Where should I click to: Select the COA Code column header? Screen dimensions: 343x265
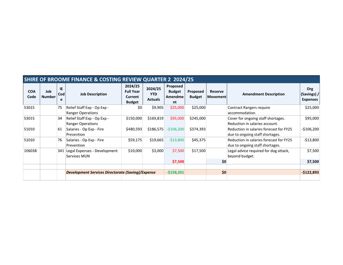tap(32, 94)
